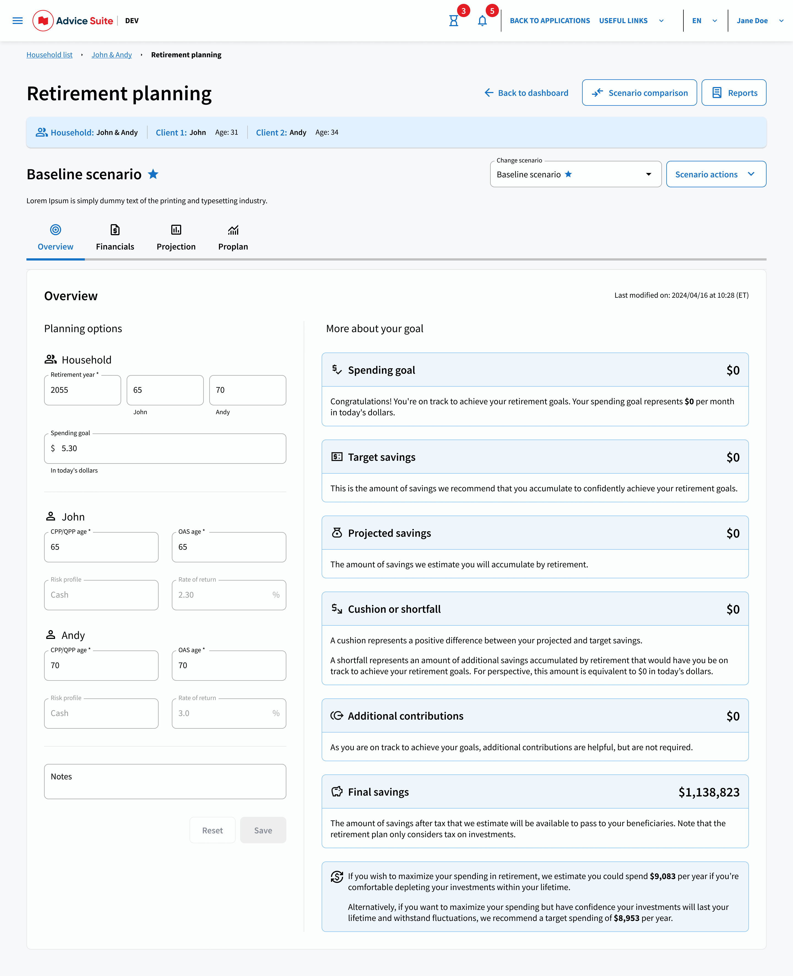Screen dimensions: 793x976
Task: Edit Andy's CPP/QPP age field
Action: (101, 665)
